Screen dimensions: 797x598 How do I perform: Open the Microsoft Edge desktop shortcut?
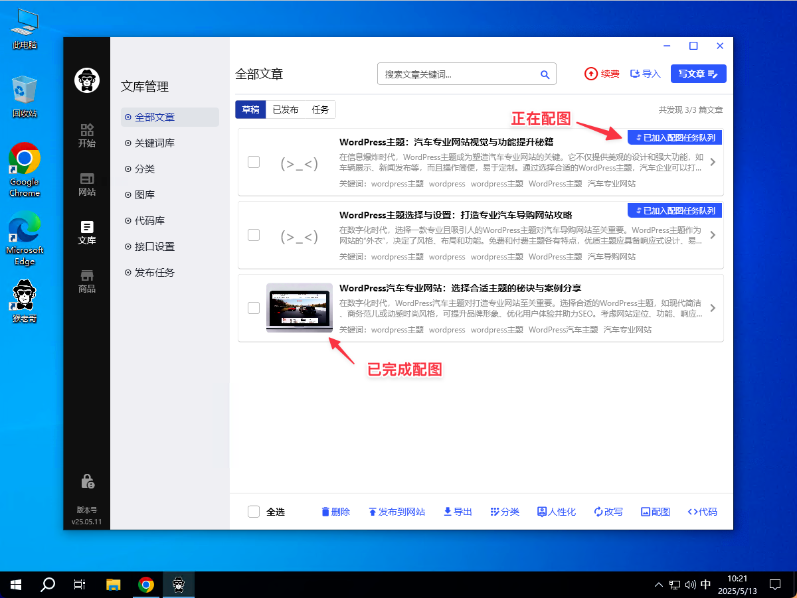coord(25,238)
